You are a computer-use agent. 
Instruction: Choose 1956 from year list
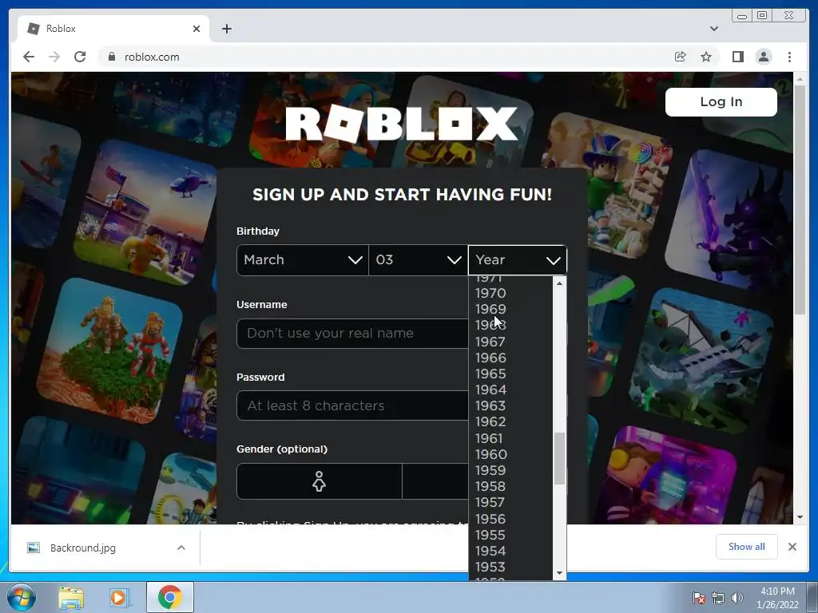click(510, 519)
